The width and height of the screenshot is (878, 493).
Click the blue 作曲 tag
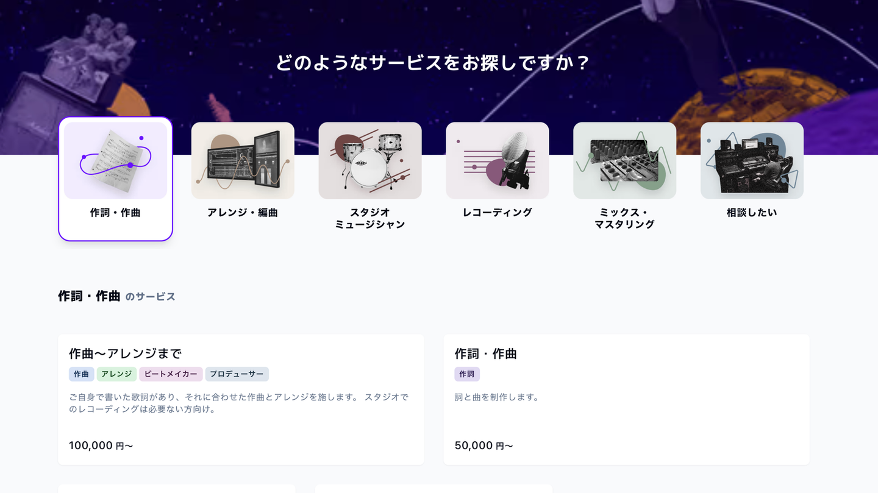click(x=82, y=374)
